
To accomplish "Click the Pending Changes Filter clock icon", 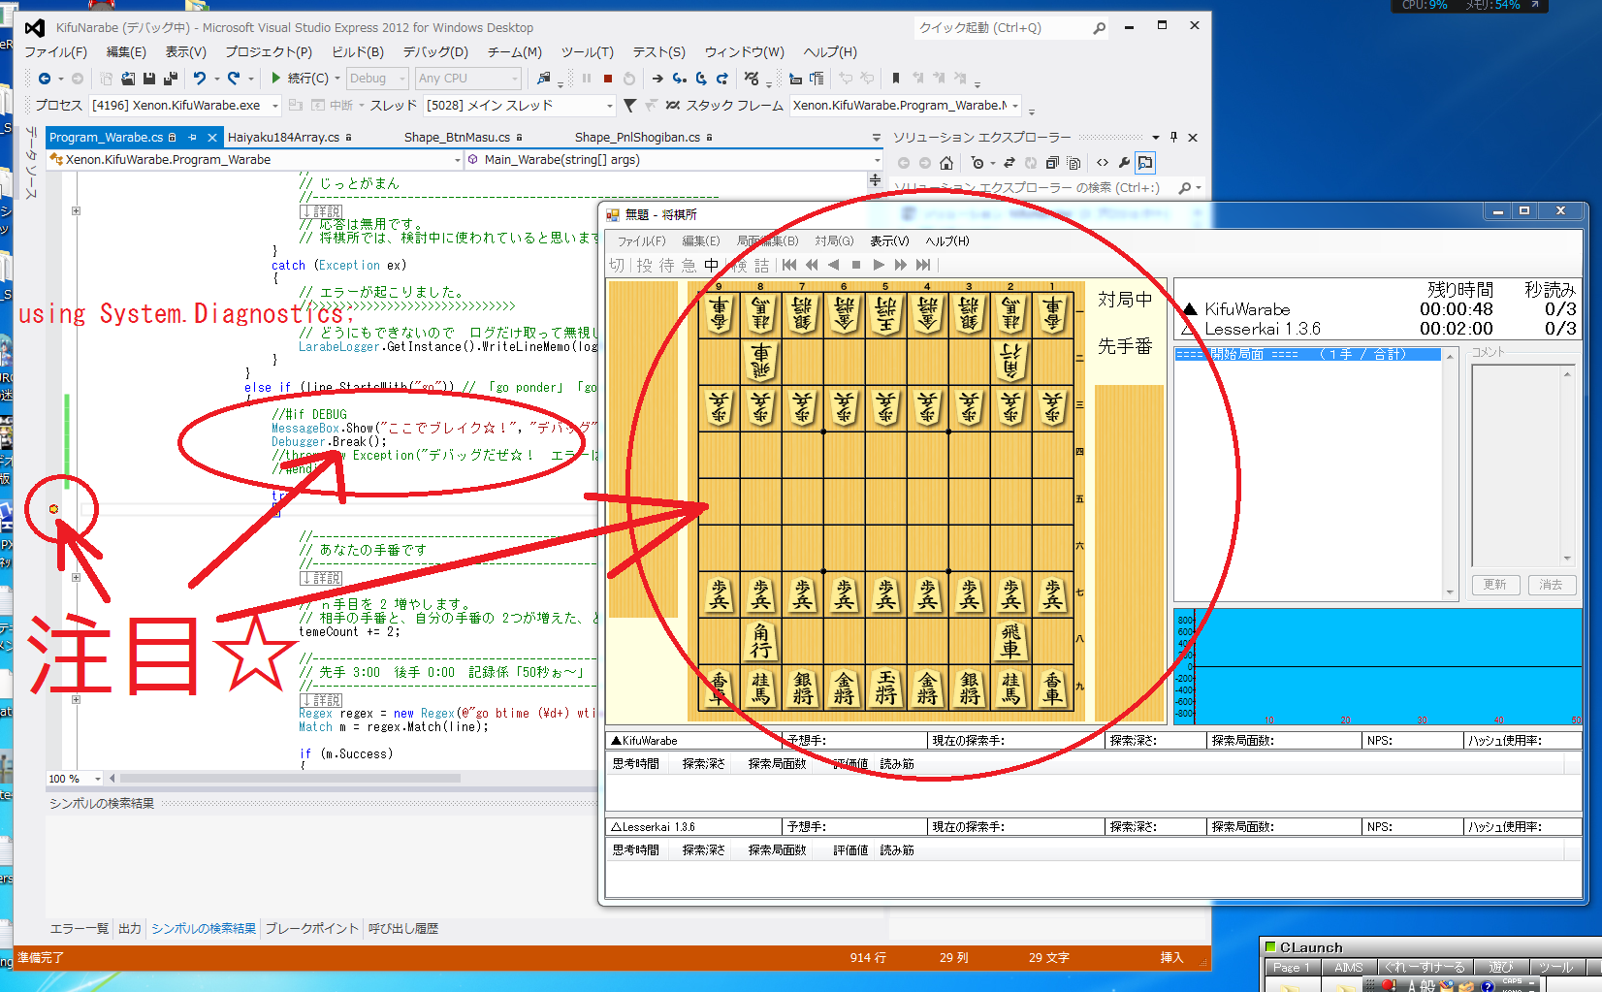I will click(x=977, y=163).
